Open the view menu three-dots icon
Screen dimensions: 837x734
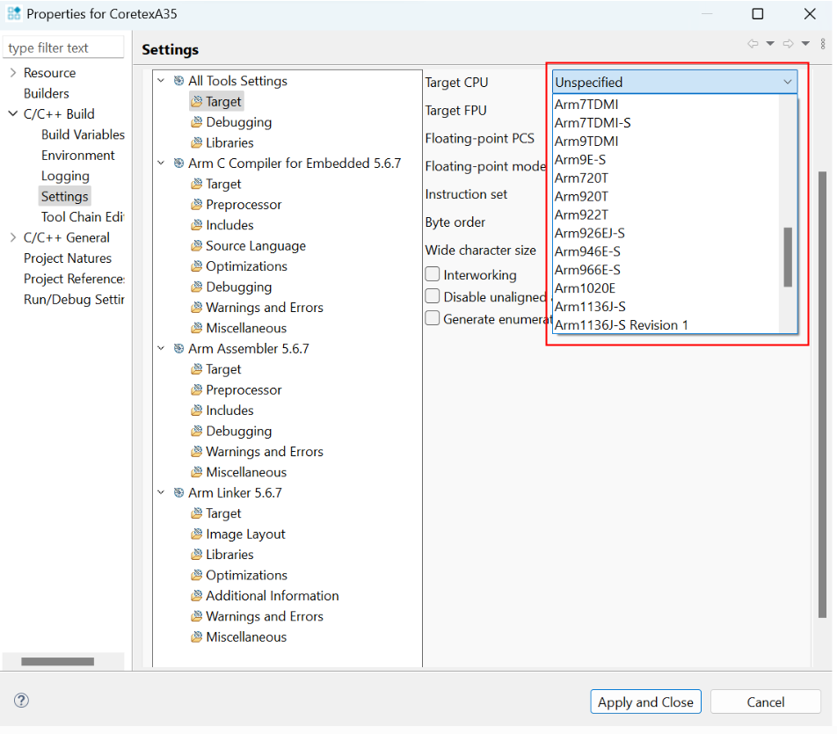(x=822, y=44)
